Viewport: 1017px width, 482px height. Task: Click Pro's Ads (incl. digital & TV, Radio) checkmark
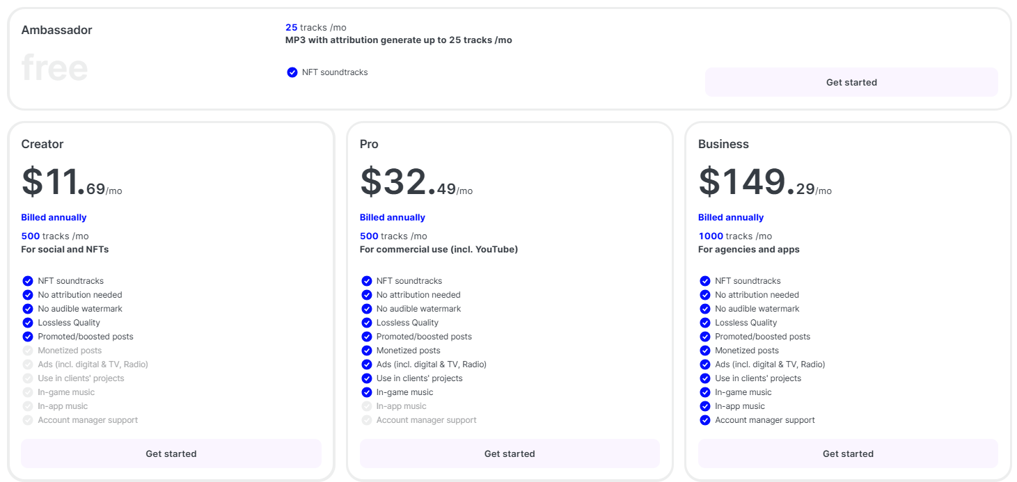pyautogui.click(x=366, y=364)
